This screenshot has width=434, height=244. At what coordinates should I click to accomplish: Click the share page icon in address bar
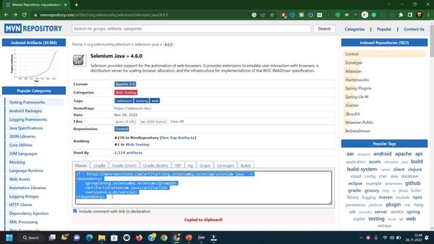point(263,15)
